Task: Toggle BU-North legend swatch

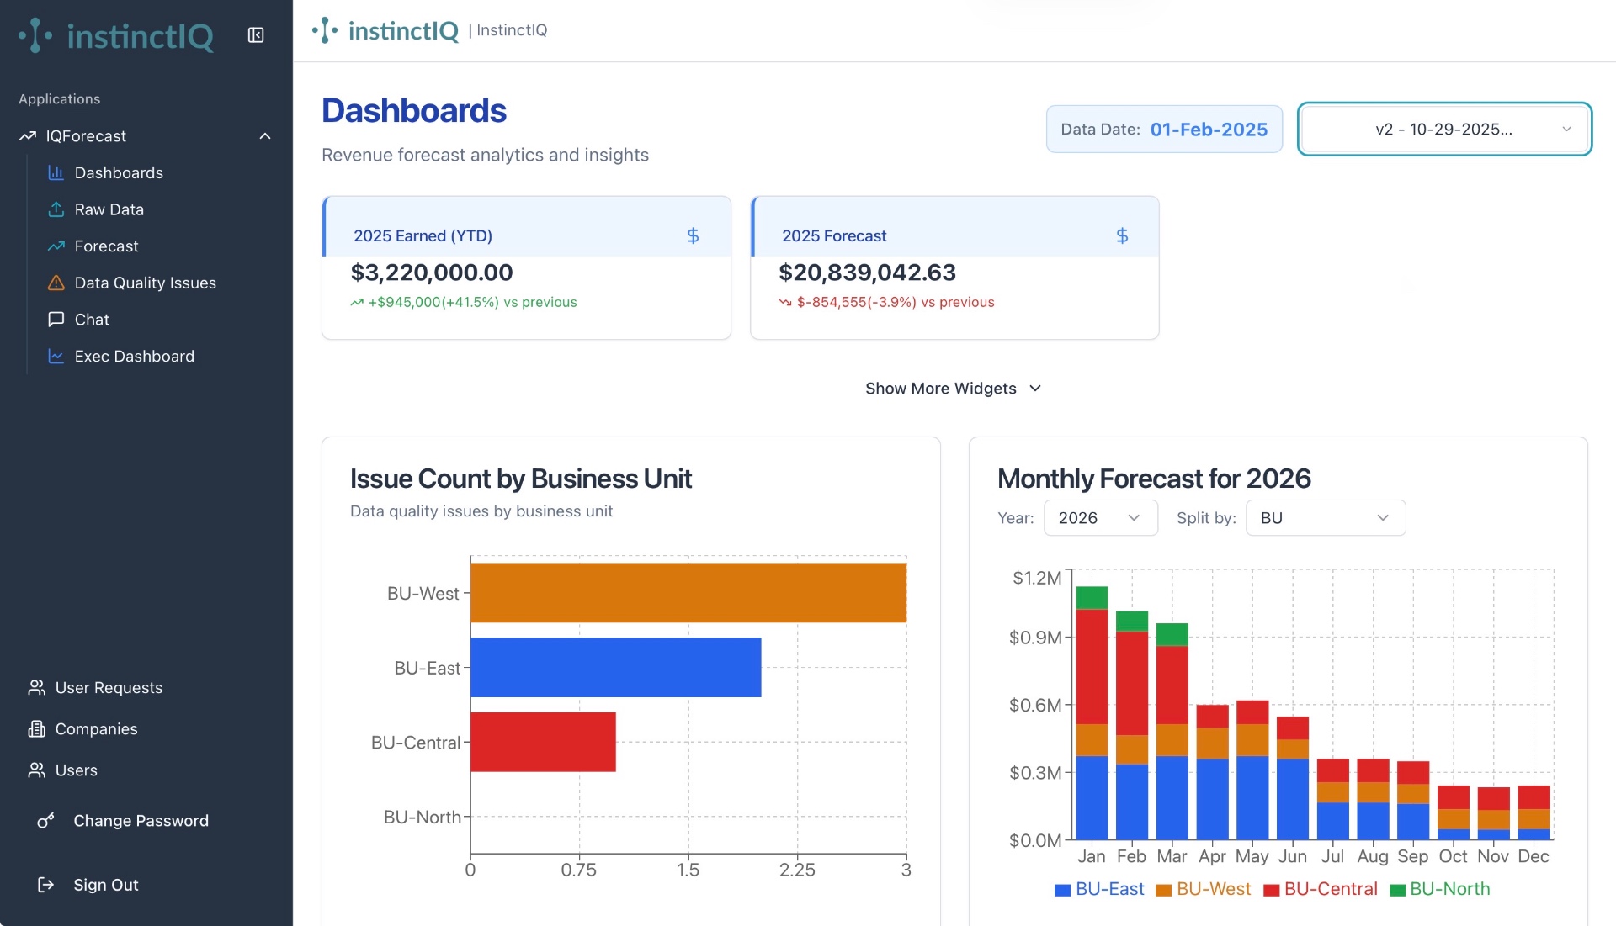Action: tap(1397, 891)
